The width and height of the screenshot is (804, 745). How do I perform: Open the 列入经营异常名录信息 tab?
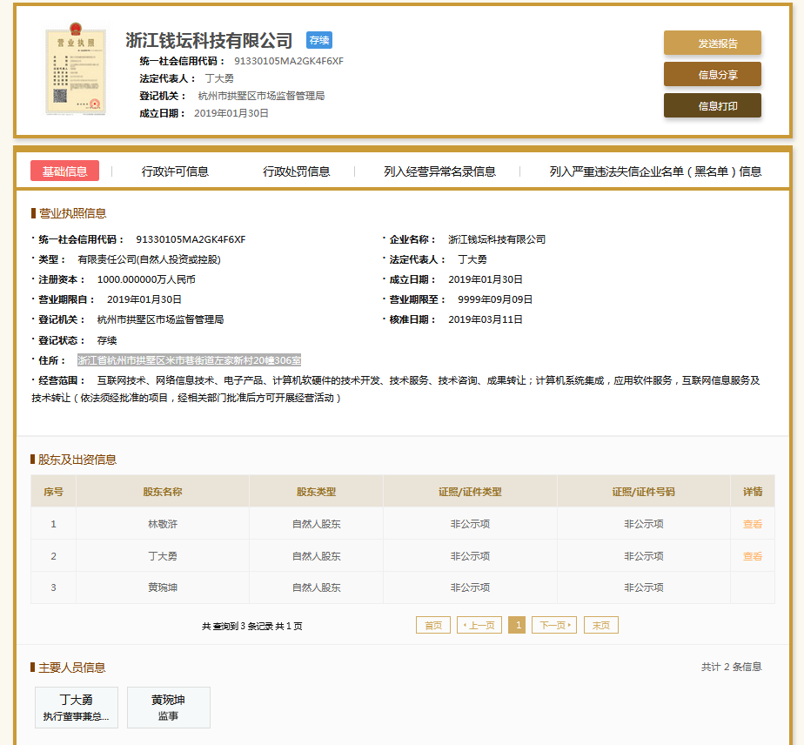(x=439, y=171)
